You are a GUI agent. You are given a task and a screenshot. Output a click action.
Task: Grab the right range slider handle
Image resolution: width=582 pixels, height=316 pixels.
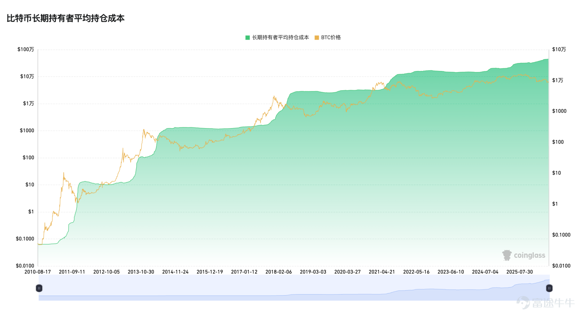tap(549, 288)
